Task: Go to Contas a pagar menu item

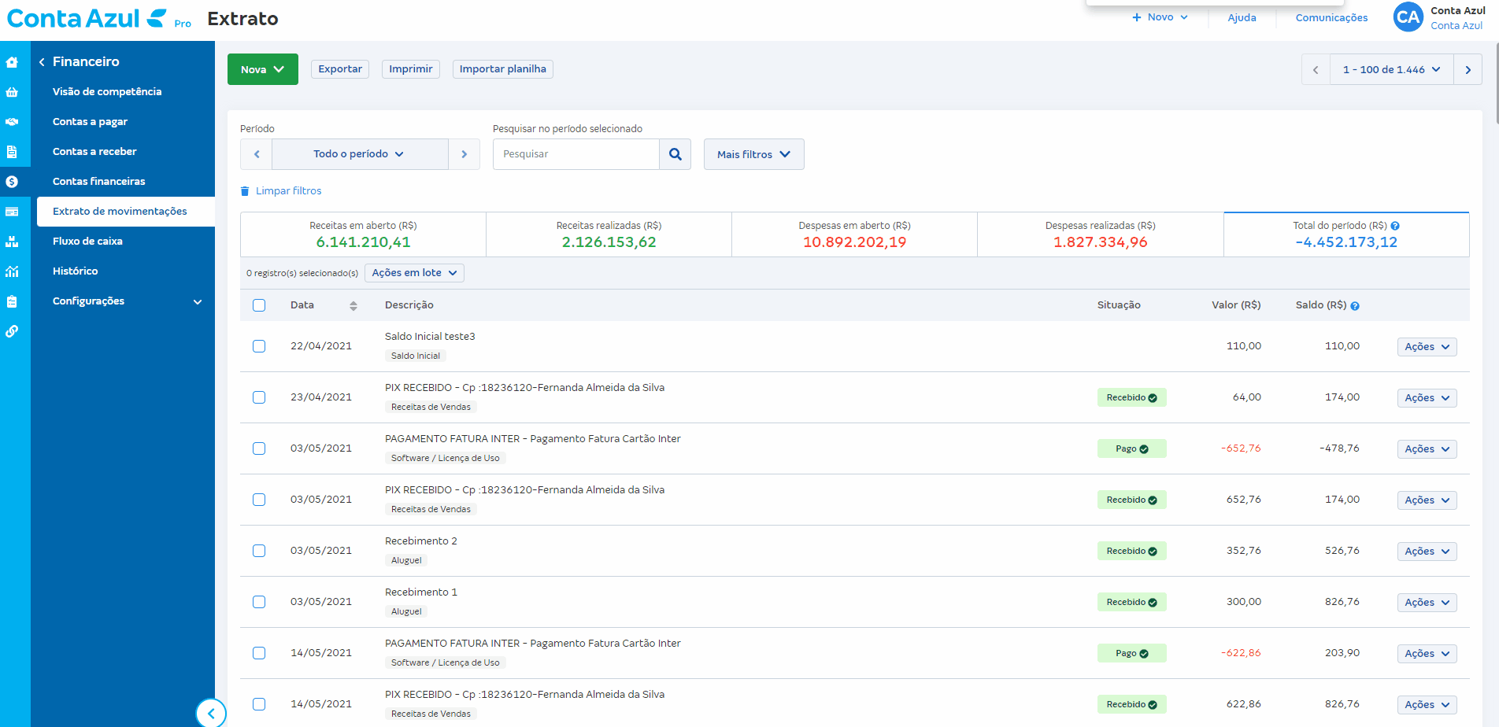Action: (x=90, y=122)
